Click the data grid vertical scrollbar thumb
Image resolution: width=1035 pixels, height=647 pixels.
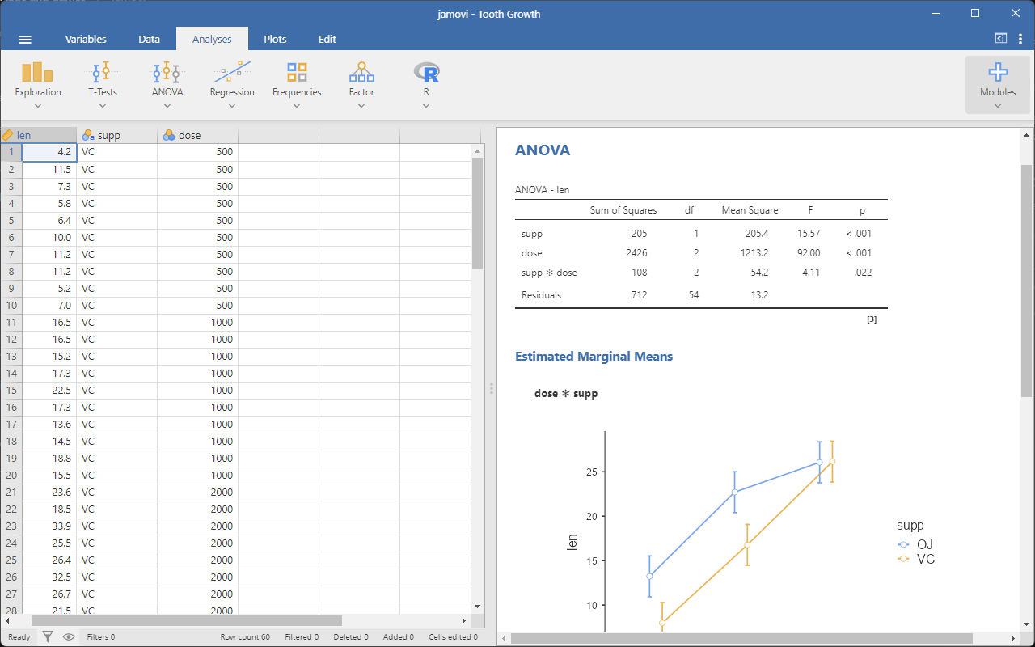(x=477, y=213)
